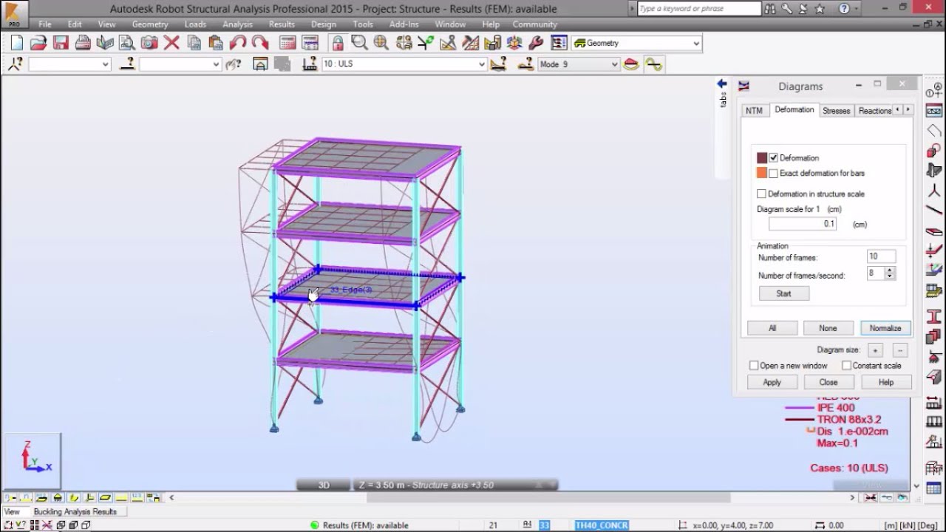Switch to the NTM tab
946x532 pixels.
[754, 110]
